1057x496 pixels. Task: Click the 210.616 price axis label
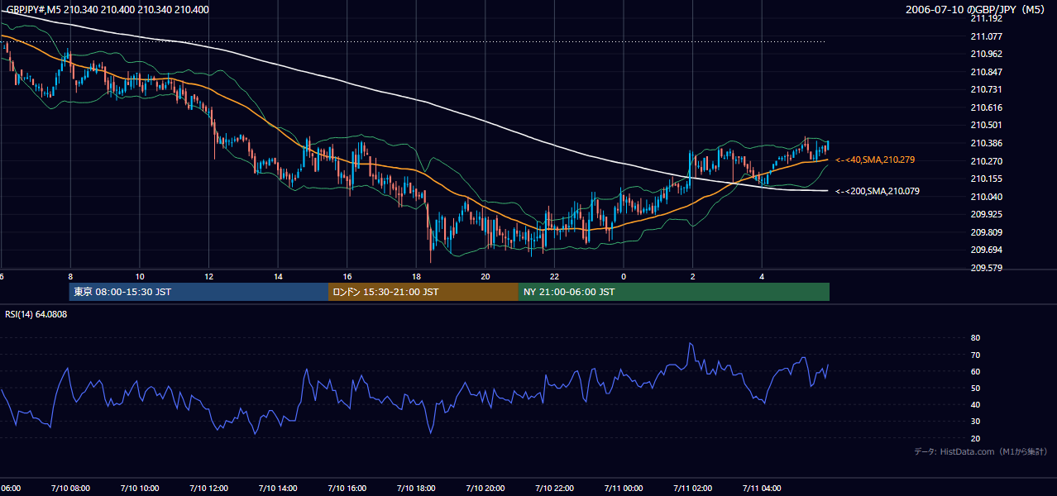[x=986, y=107]
